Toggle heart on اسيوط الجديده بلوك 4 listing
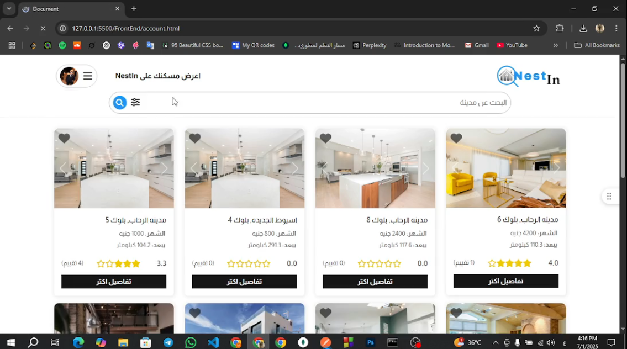 click(194, 138)
